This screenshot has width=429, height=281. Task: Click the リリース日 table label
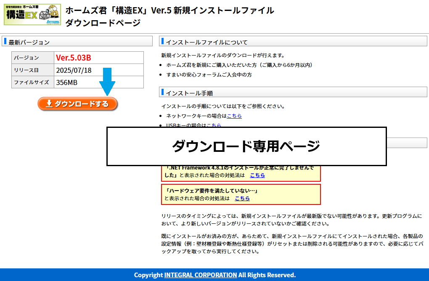[26, 70]
